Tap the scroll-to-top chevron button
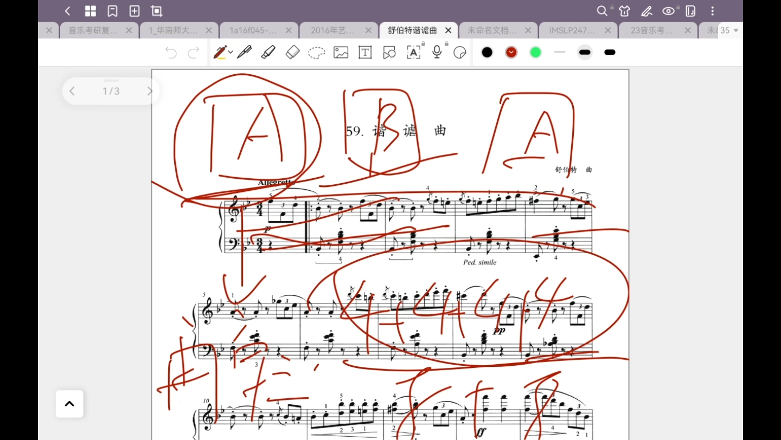Image resolution: width=781 pixels, height=440 pixels. 69,404
